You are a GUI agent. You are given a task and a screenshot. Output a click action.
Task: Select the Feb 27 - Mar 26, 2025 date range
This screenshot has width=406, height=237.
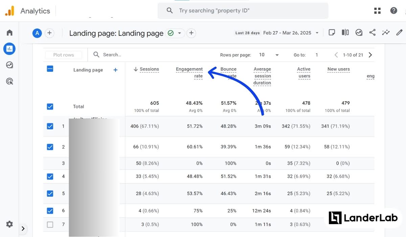click(287, 33)
